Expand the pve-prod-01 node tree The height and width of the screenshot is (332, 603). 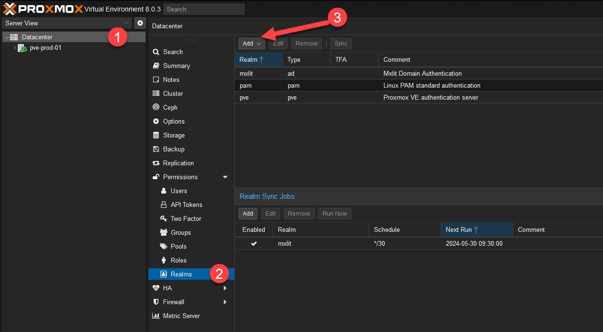point(14,48)
